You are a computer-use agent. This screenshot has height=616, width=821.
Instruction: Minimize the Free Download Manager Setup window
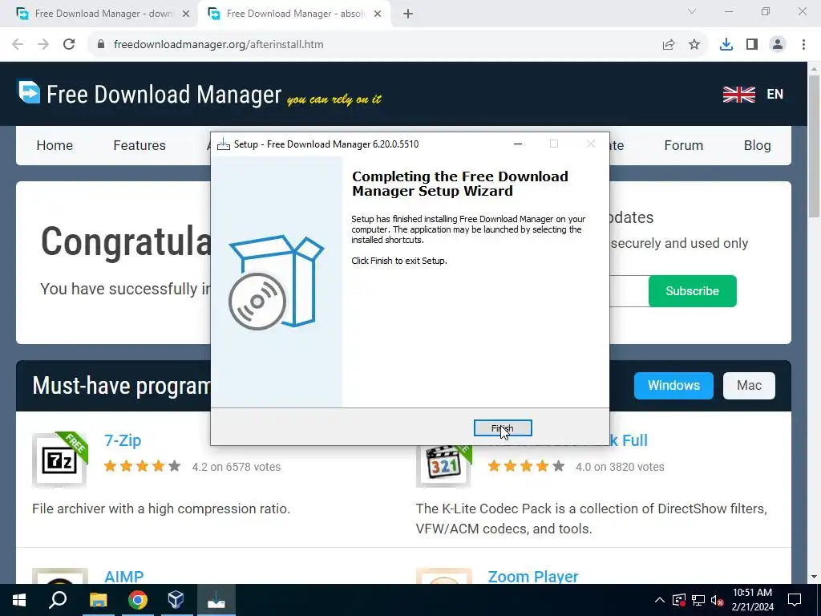coord(518,144)
